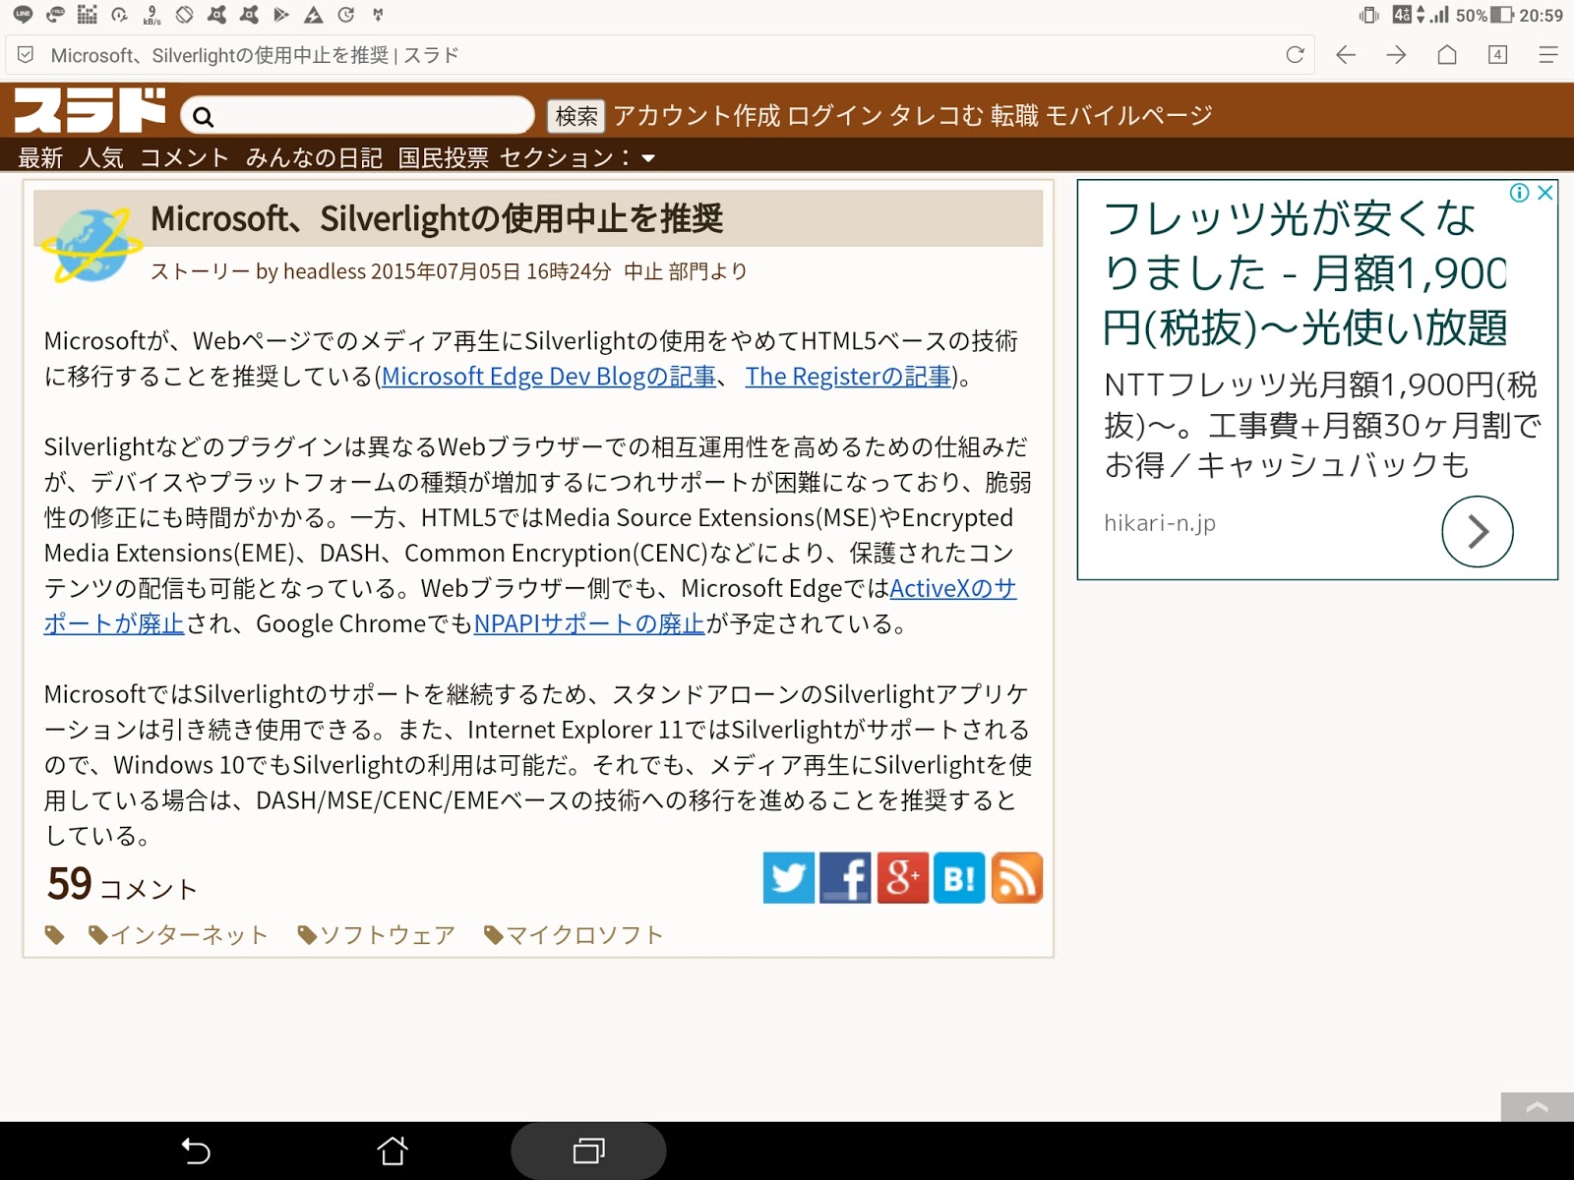Reload the page with the refresh icon
Screen dimensions: 1574x1180
1295,55
